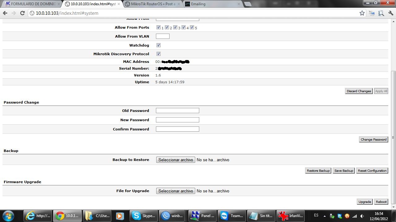Reload the current page
Image resolution: width=396 pixels, height=222 pixels.
point(22,13)
